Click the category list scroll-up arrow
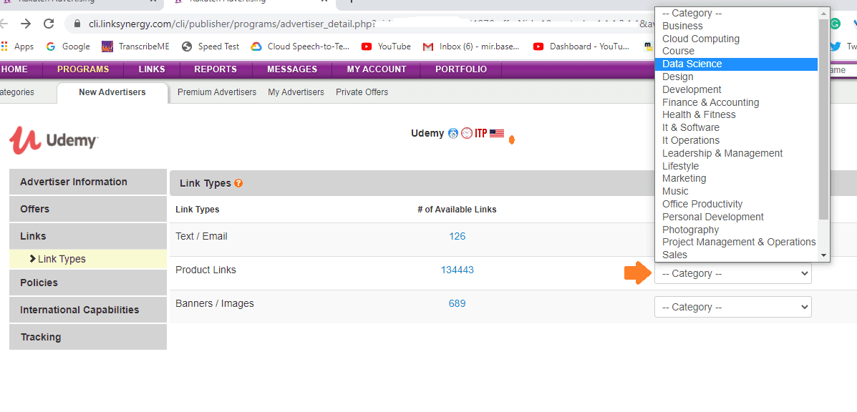 (x=823, y=13)
